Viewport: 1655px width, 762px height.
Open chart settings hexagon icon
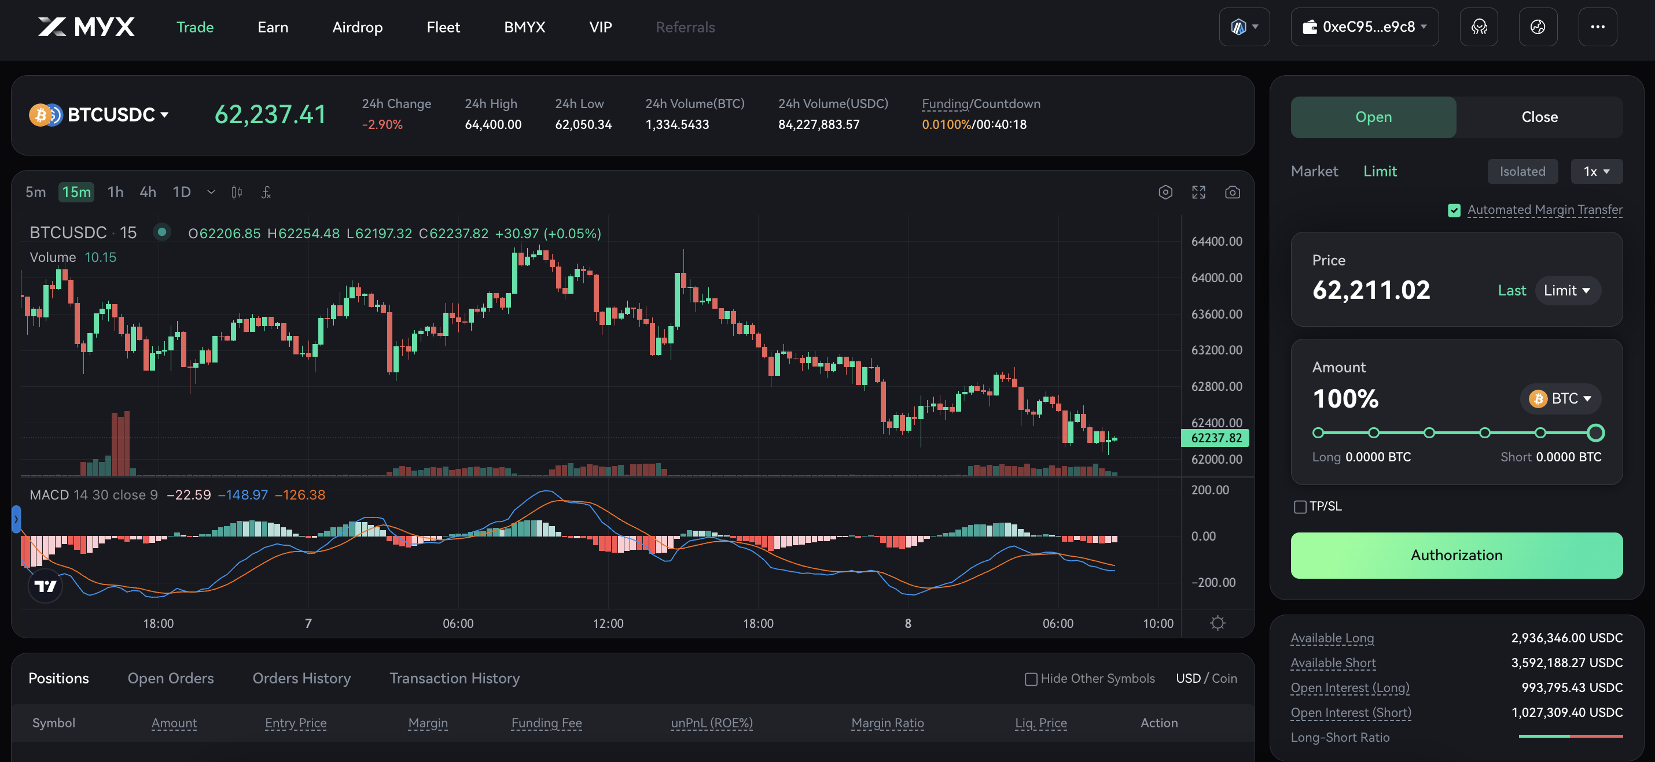point(1165,192)
